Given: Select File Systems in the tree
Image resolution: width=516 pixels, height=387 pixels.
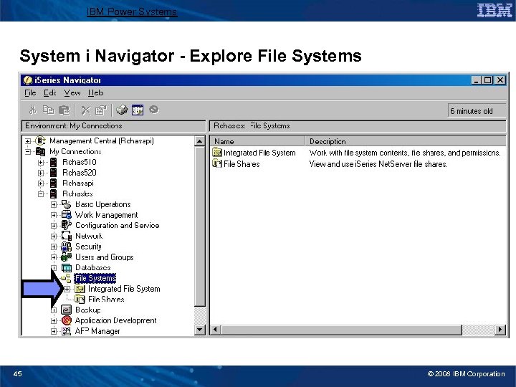Looking at the screenshot, I should 95,278.
